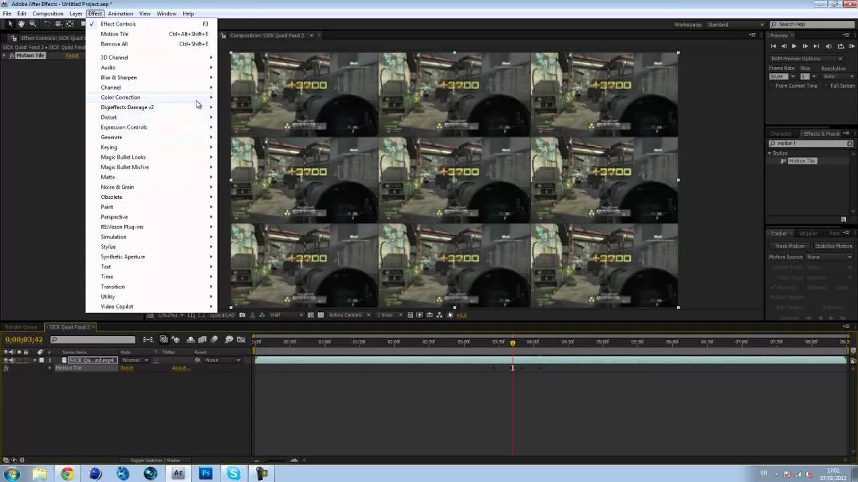Viewport: 858px width, 482px height.
Task: Open Workspace Standard dropdown
Action: [x=735, y=25]
